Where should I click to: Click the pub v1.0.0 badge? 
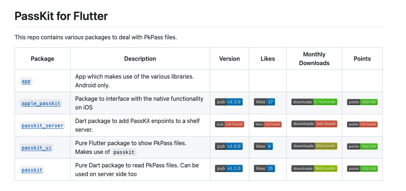point(228,146)
